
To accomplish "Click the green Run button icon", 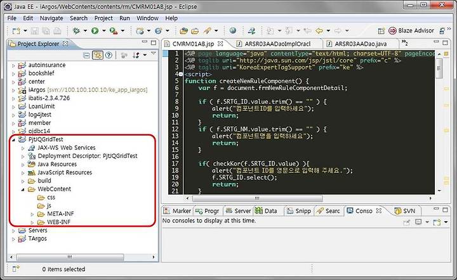I will [x=95, y=30].
